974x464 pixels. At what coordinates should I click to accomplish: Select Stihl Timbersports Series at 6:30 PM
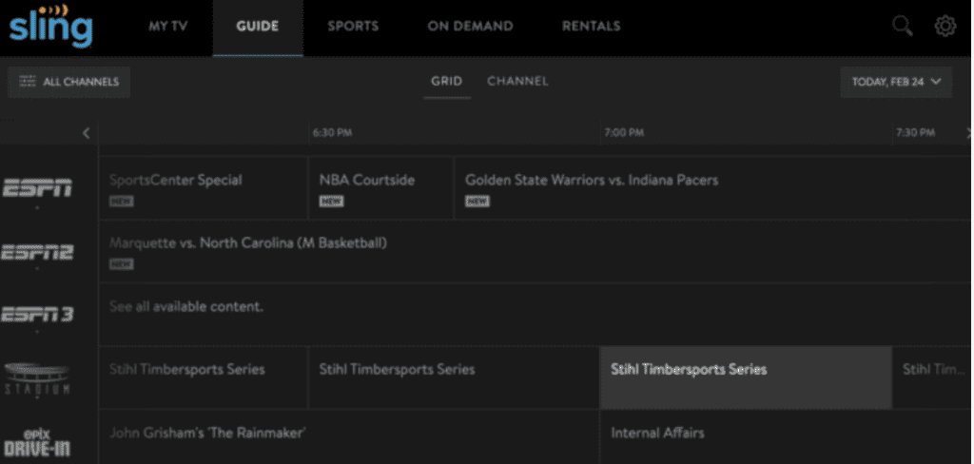click(454, 377)
